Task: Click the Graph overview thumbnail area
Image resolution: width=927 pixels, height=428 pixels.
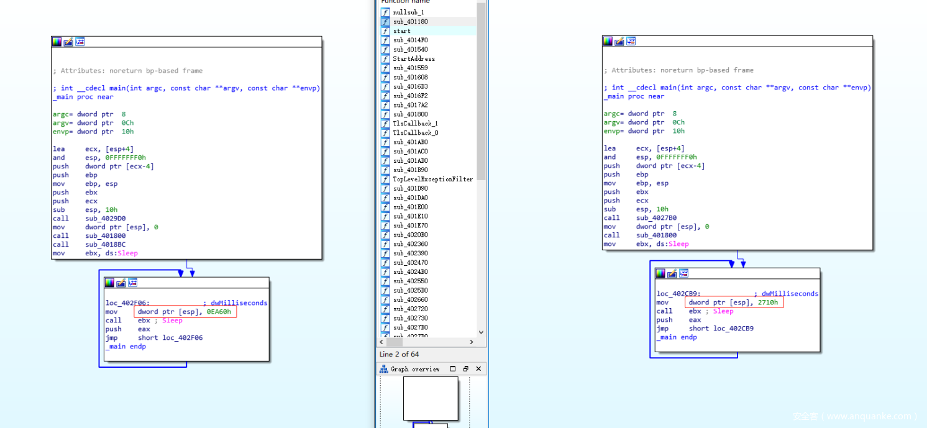Action: (x=431, y=399)
